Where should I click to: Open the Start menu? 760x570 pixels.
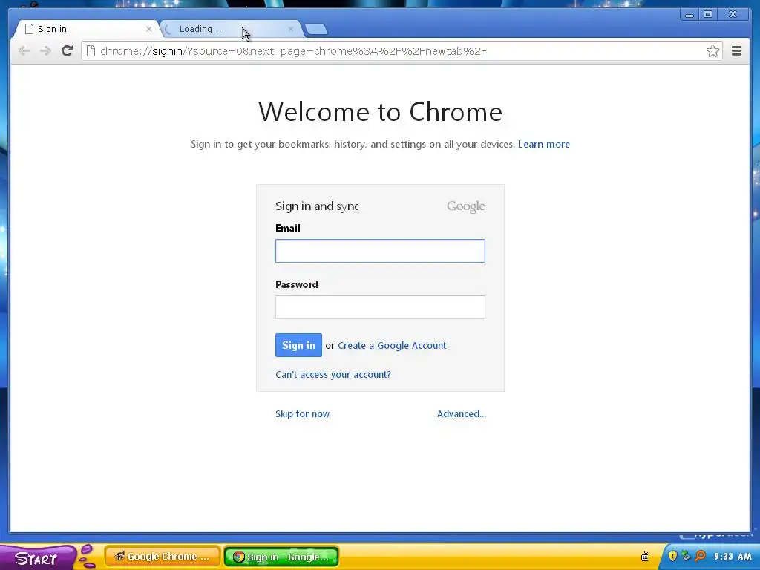pyautogui.click(x=36, y=557)
